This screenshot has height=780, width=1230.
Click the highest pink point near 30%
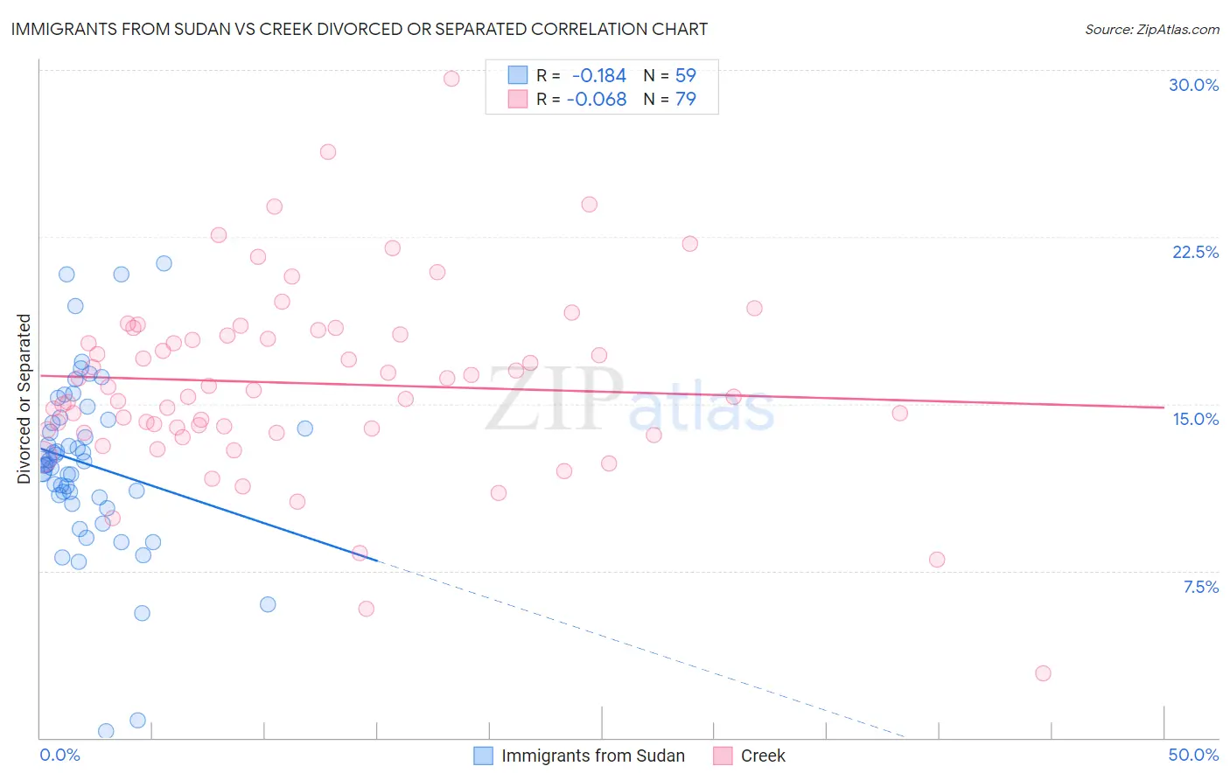pyautogui.click(x=451, y=79)
